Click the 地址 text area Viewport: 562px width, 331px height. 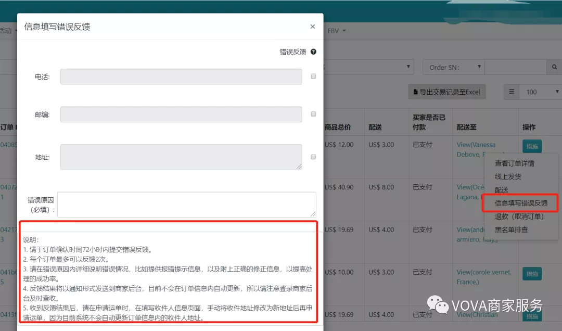[181, 157]
